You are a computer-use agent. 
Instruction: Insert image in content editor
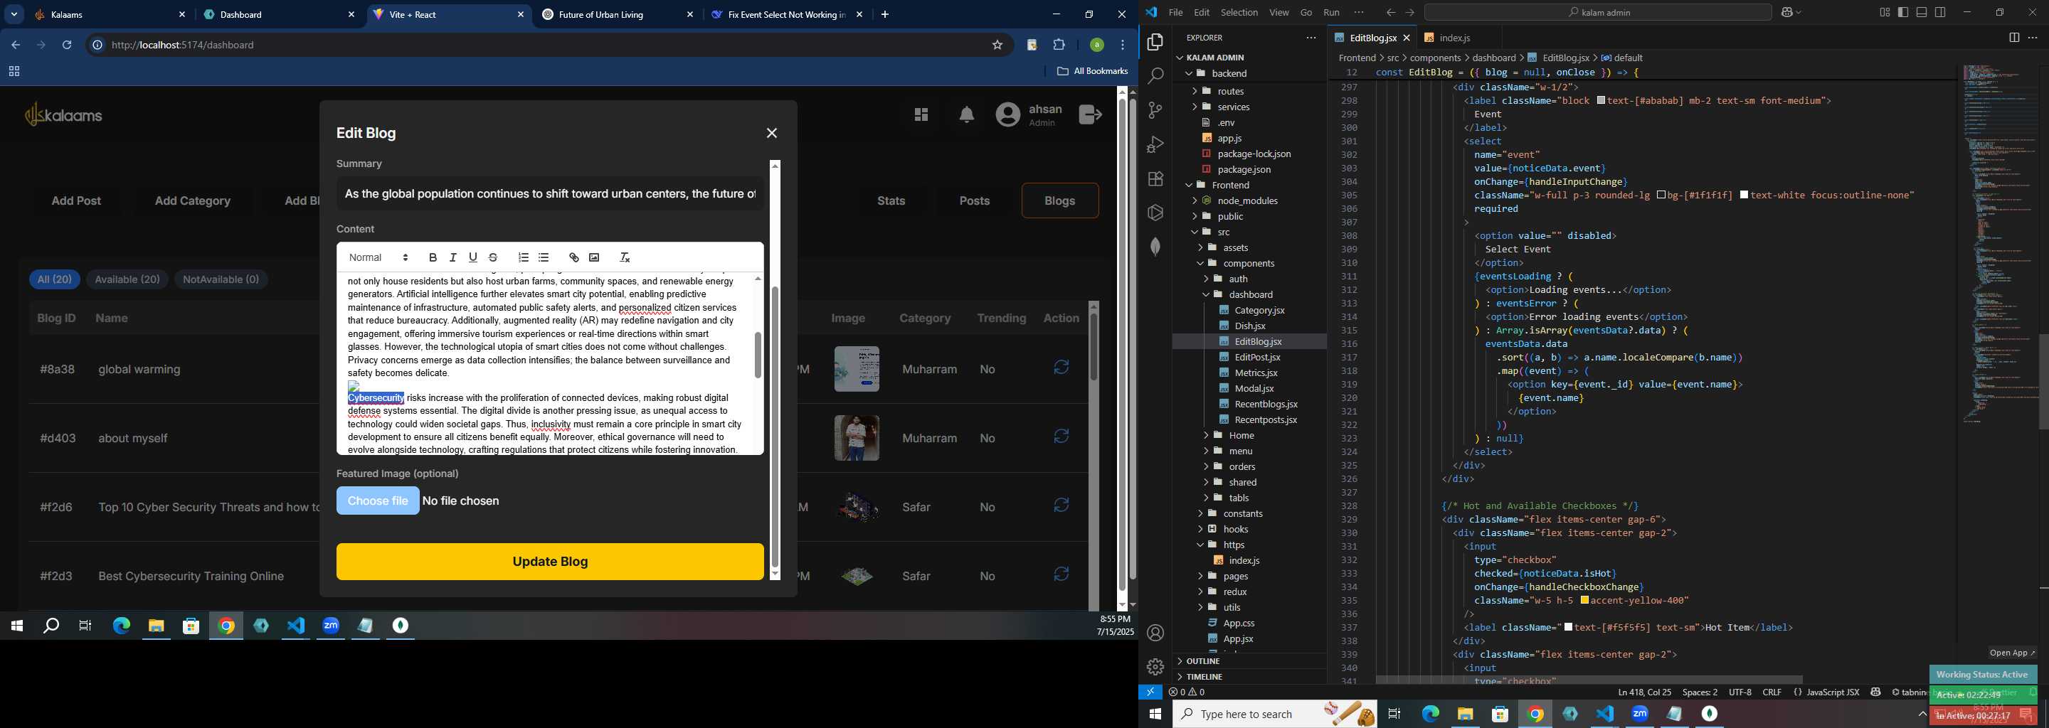[x=594, y=257]
